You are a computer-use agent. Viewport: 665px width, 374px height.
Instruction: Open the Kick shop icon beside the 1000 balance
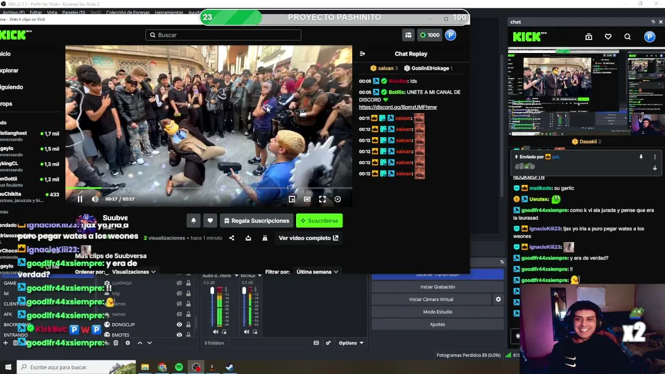(408, 35)
